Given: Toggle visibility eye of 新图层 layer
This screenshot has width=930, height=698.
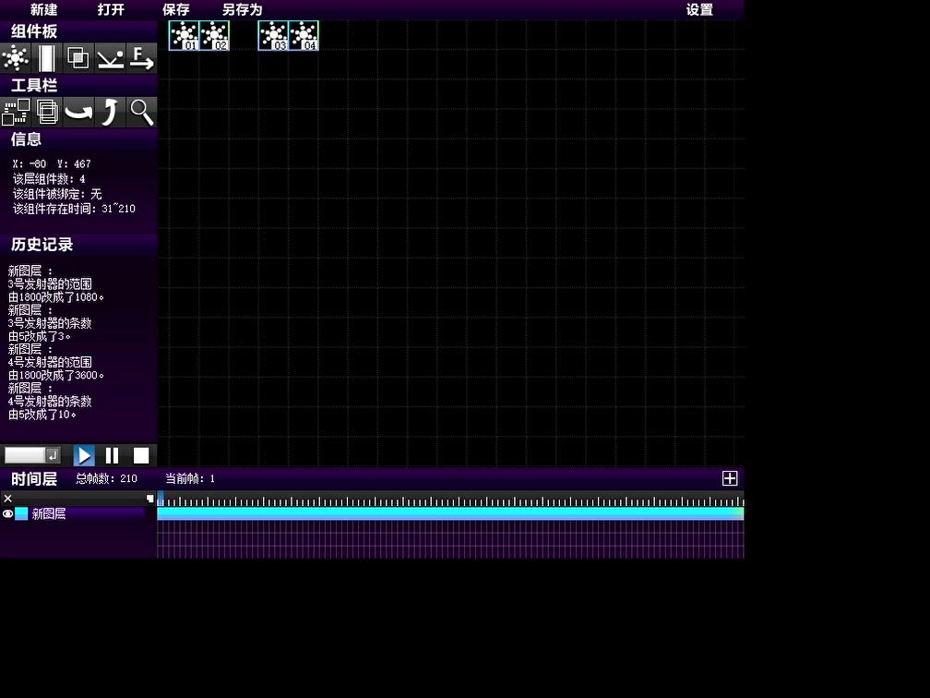Looking at the screenshot, I should click(8, 514).
